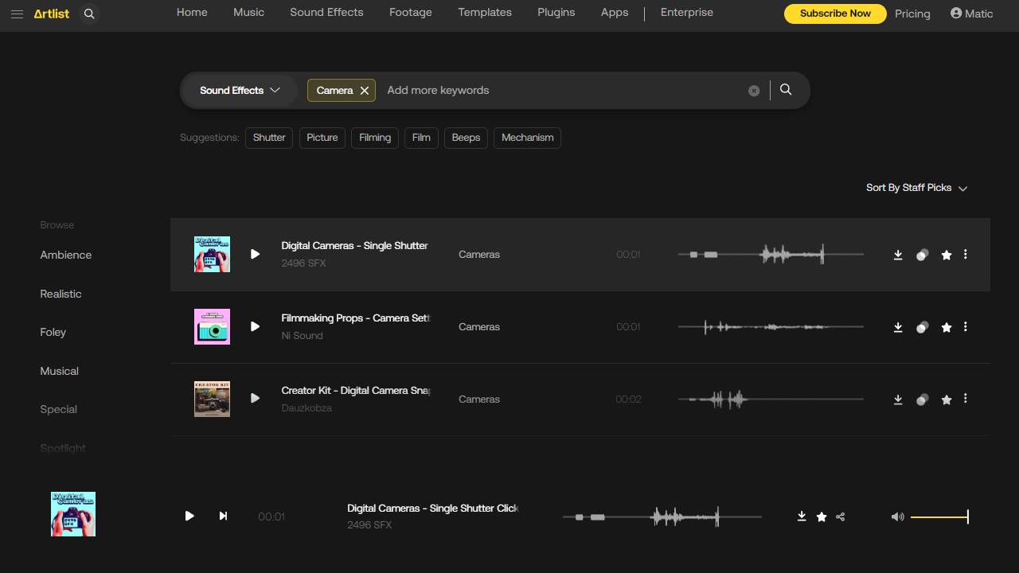The width and height of the screenshot is (1019, 573).
Task: Browse the Ambience category
Action: [66, 255]
